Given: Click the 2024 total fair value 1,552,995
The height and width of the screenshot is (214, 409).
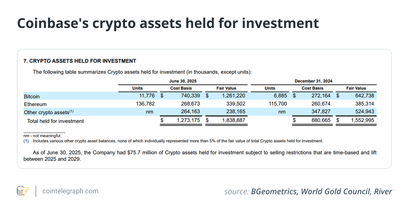Looking at the screenshot, I should pos(362,120).
